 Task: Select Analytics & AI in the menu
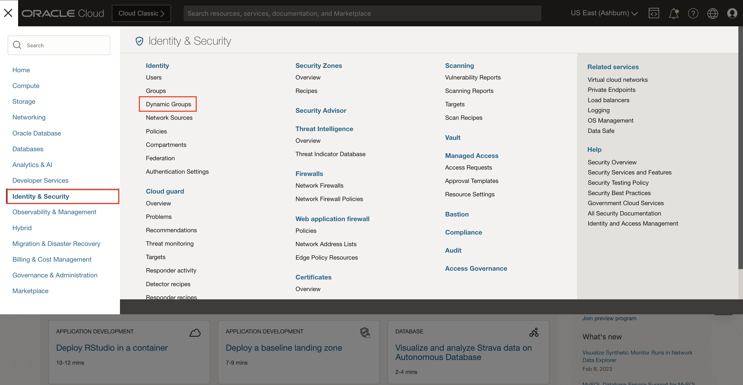(32, 165)
